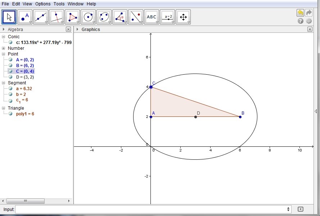Select the Ellipse conic tool
This screenshot has height=216, width=320.
[x=104, y=17]
